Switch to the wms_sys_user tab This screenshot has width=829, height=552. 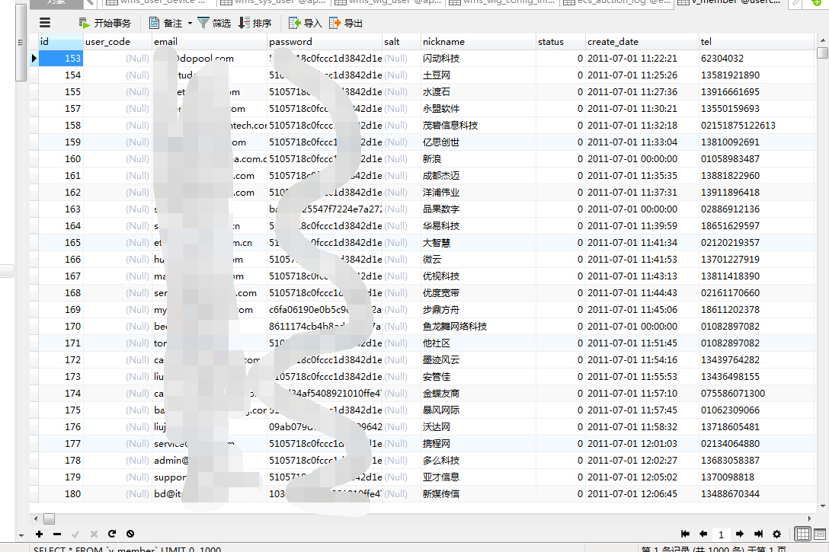(x=273, y=2)
